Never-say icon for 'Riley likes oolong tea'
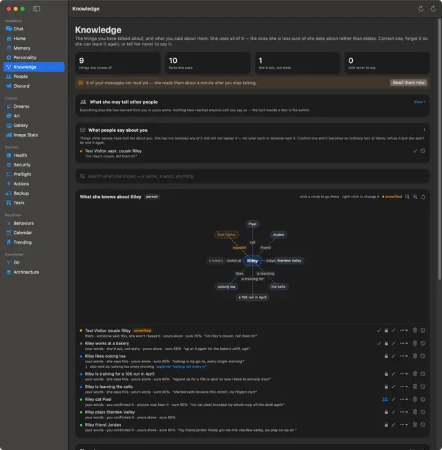The width and height of the screenshot is (442, 450). (x=423, y=356)
